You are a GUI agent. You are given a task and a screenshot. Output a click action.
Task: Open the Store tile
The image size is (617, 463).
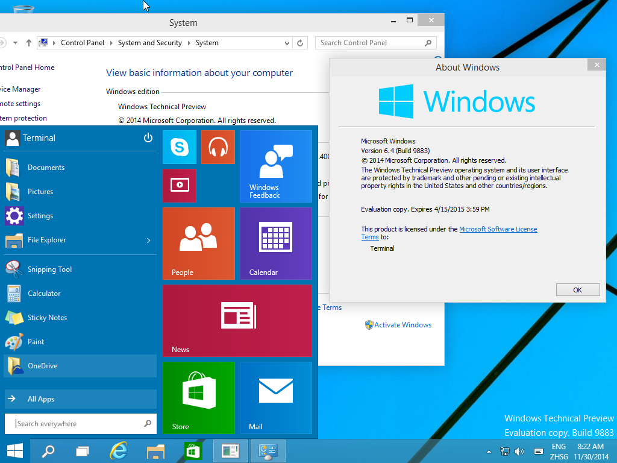point(199,398)
